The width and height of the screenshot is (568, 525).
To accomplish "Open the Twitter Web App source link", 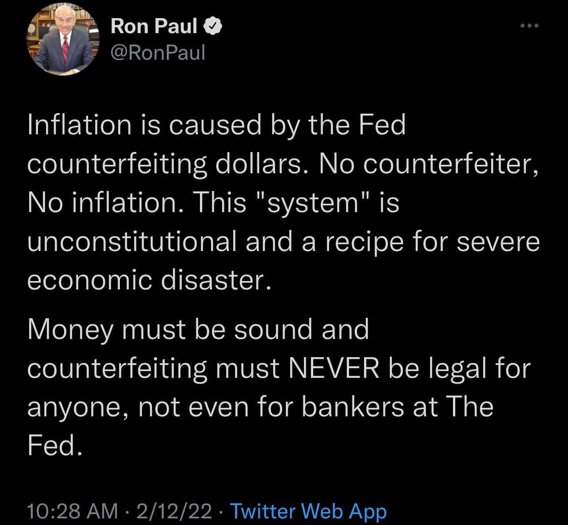I will pos(308,510).
